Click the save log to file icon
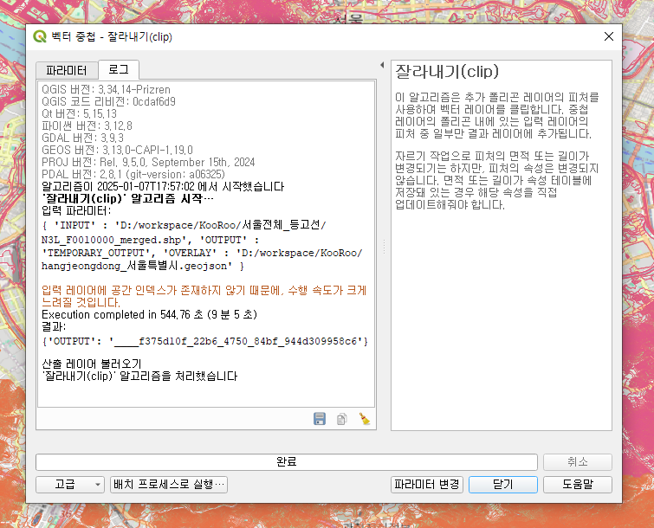The width and height of the screenshot is (654, 528). (x=320, y=419)
